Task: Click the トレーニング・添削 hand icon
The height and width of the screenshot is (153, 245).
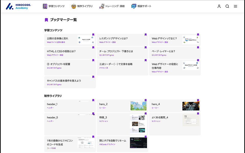Action: click(102, 6)
